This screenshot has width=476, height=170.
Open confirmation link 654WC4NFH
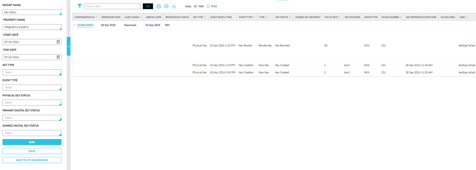click(85, 25)
